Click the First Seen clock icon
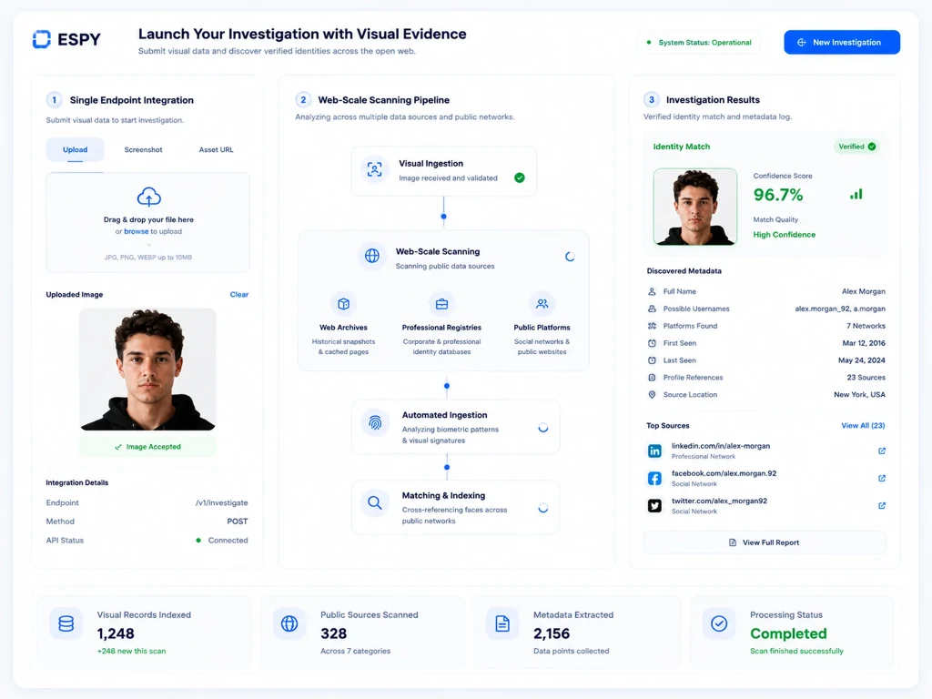 (652, 343)
